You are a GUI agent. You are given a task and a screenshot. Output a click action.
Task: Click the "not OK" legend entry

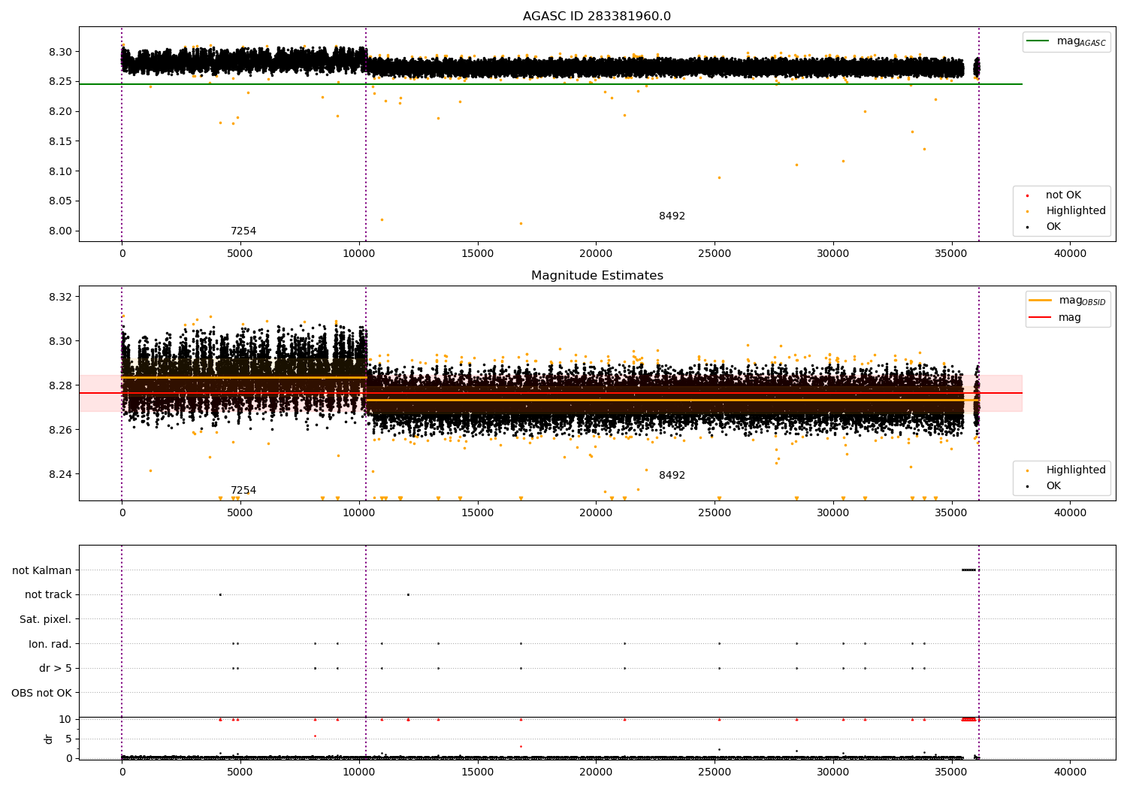point(1063,195)
